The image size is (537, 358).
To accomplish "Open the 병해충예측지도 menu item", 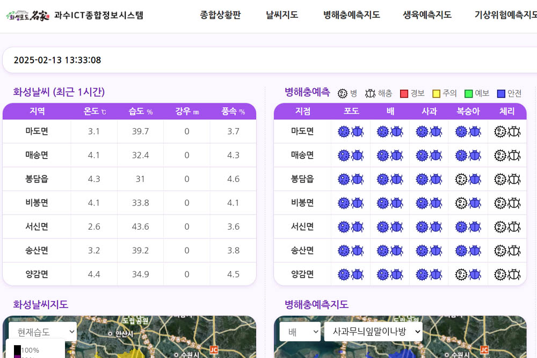I will pyautogui.click(x=352, y=15).
